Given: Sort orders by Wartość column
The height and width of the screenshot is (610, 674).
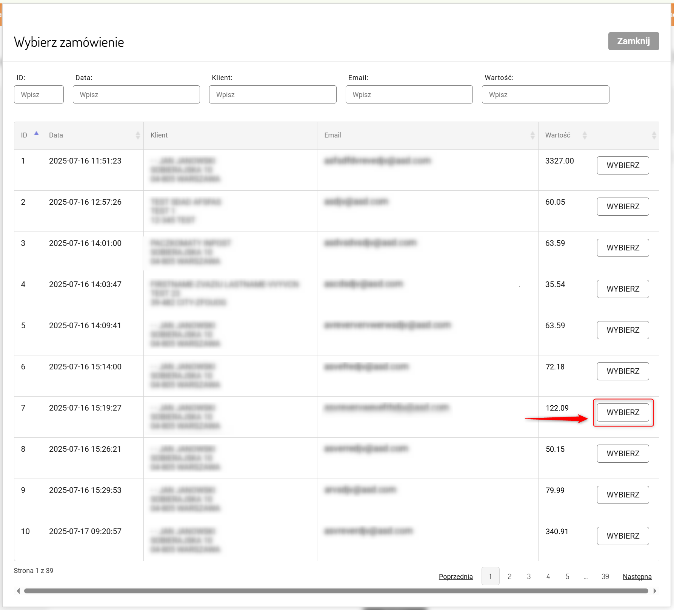Looking at the screenshot, I should 584,135.
